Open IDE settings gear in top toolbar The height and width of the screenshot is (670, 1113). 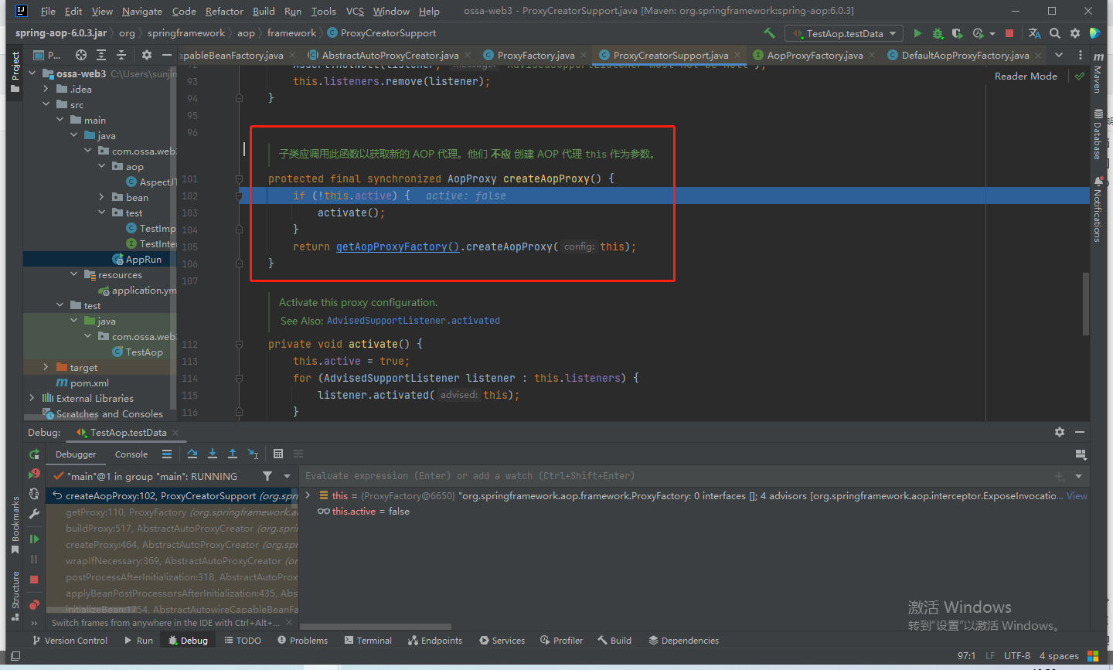(1075, 33)
